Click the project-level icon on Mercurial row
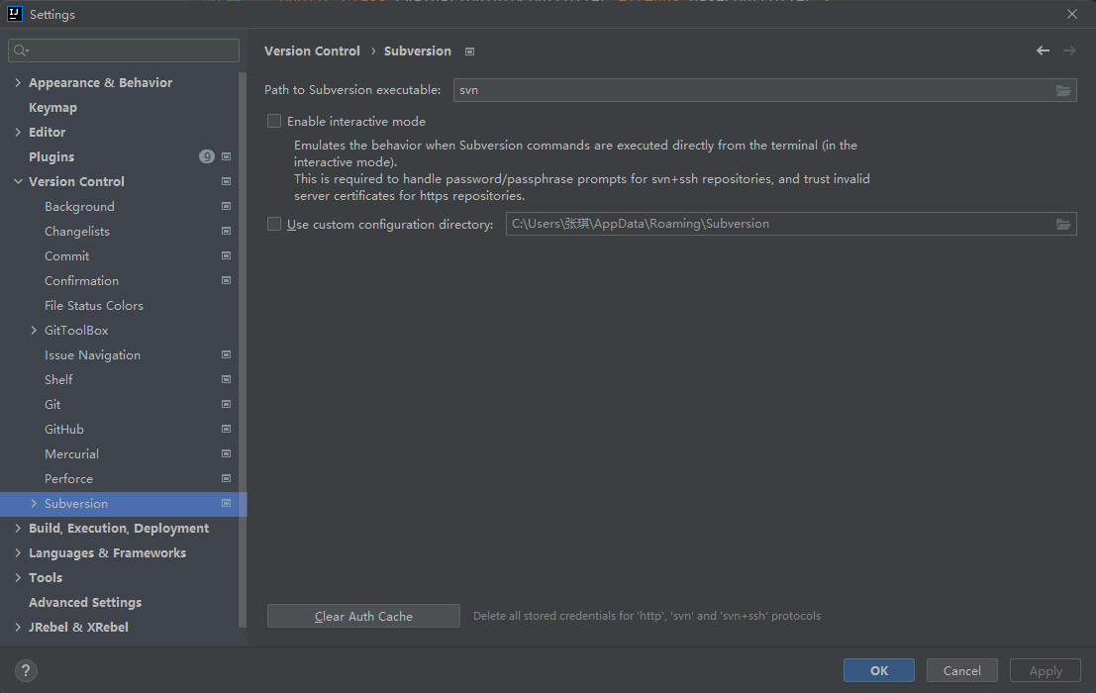Image resolution: width=1096 pixels, height=693 pixels. point(226,453)
